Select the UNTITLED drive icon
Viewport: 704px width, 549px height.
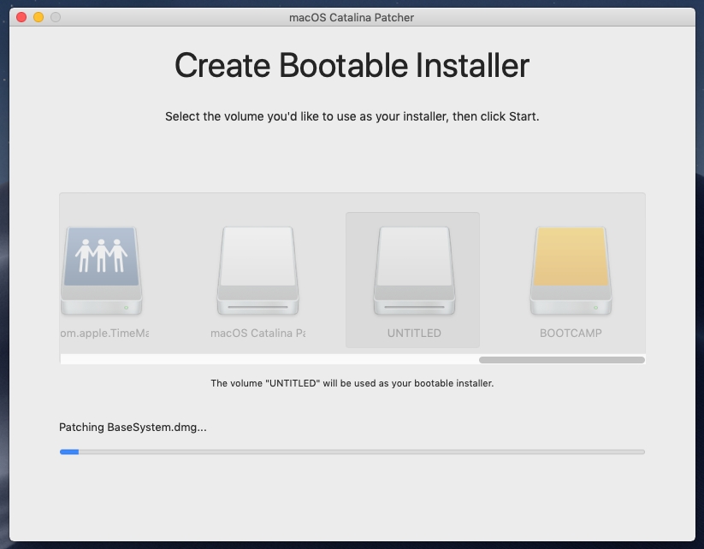(x=414, y=271)
